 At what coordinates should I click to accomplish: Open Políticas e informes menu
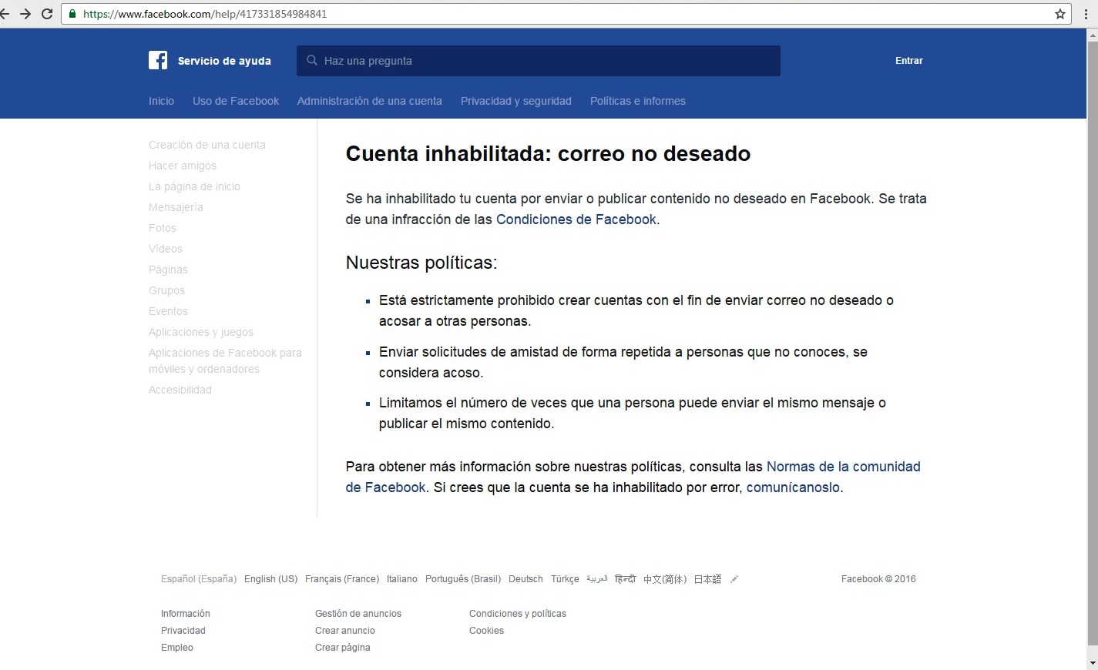point(638,101)
